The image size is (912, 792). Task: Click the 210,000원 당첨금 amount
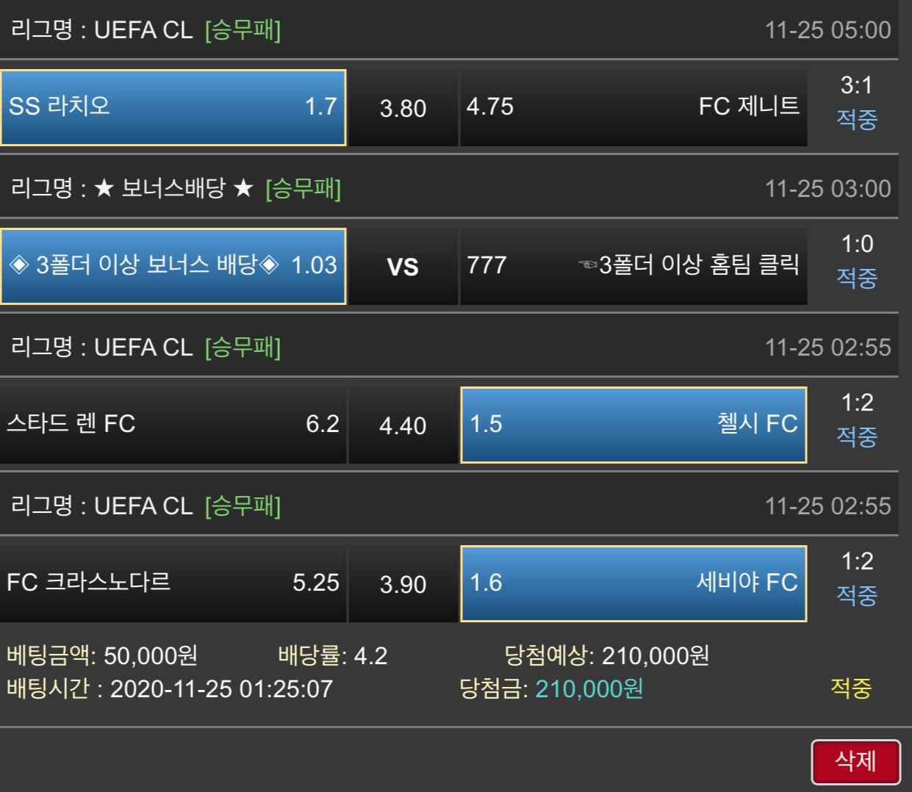pos(589,689)
